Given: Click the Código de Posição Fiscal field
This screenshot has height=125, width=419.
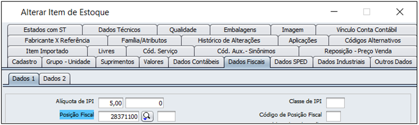Looking at the screenshot, I should tap(333, 116).
